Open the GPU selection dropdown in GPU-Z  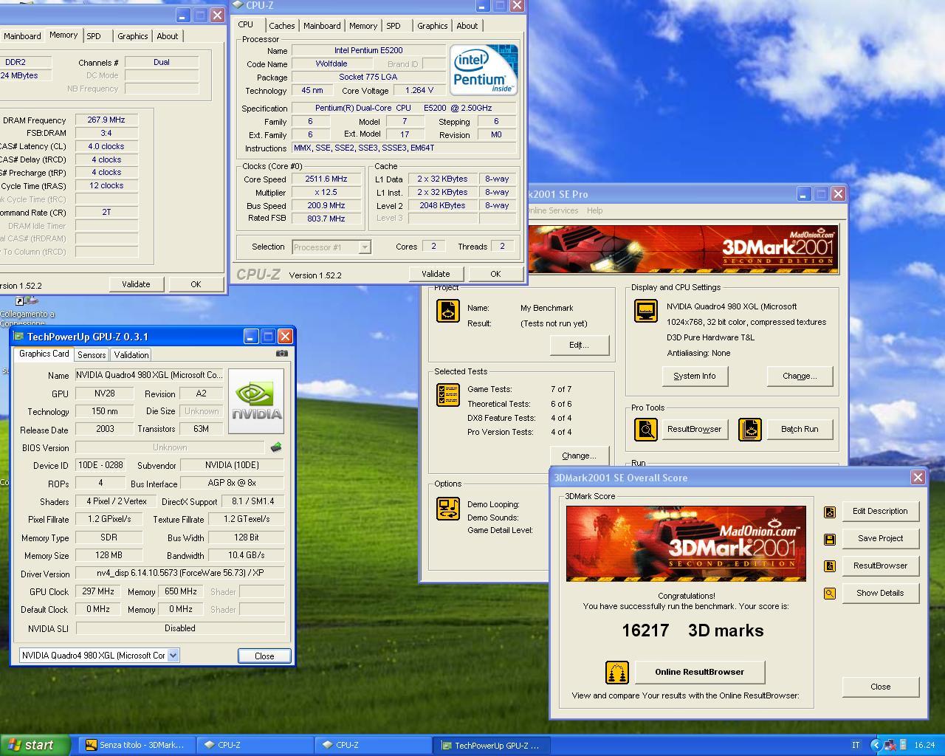pos(173,655)
